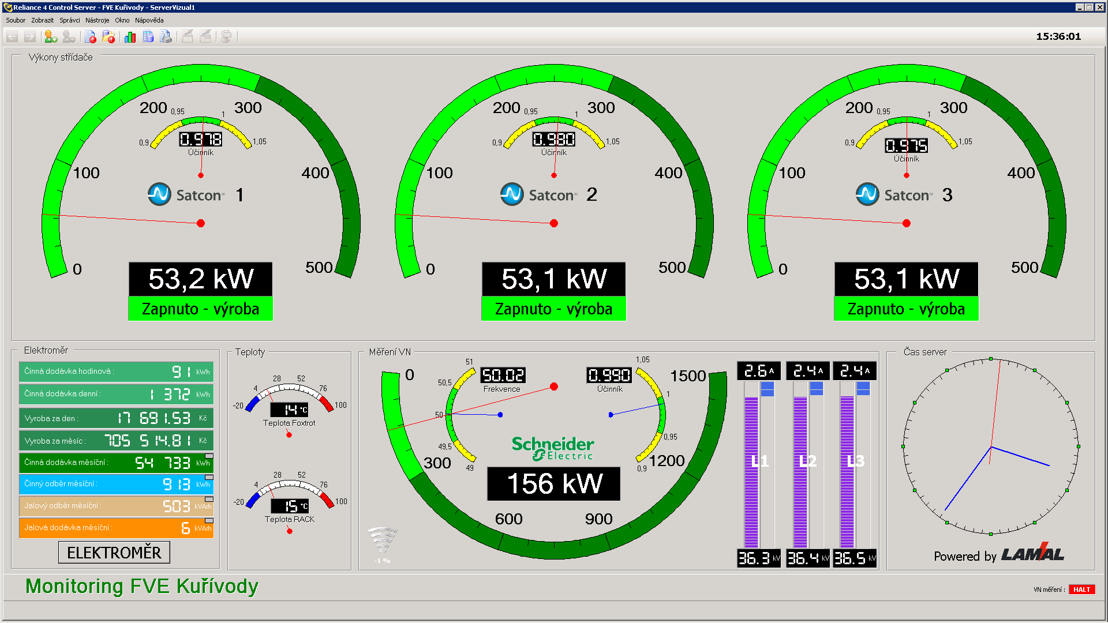Click the red HALT indicator

pyautogui.click(x=1081, y=590)
